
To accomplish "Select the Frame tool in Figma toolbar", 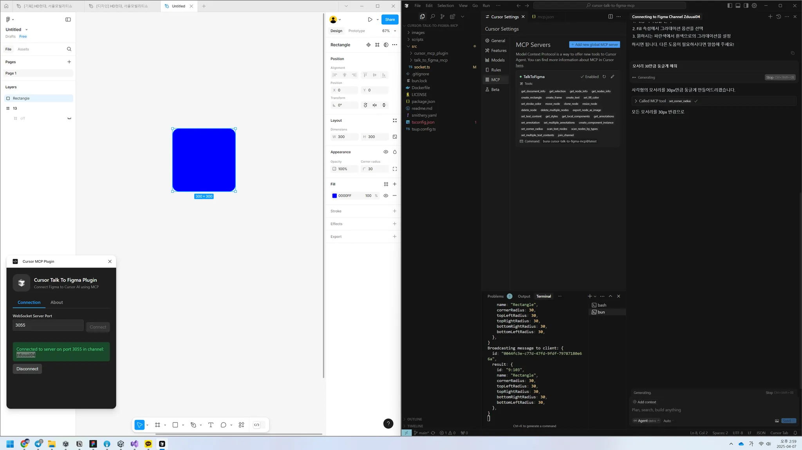I will click(157, 425).
